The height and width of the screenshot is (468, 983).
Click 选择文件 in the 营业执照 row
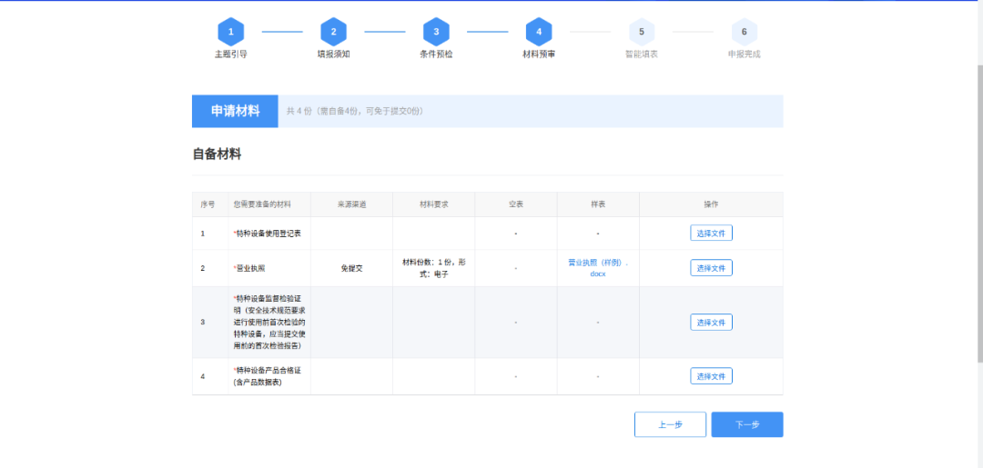(x=711, y=268)
